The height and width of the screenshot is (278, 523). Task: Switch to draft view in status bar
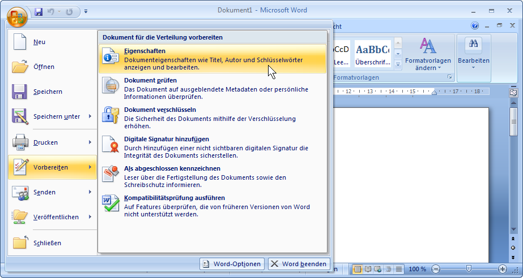pos(399,269)
